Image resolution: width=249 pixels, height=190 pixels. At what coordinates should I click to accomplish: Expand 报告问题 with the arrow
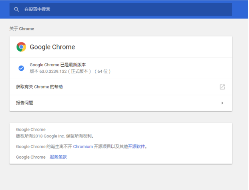tap(222, 103)
